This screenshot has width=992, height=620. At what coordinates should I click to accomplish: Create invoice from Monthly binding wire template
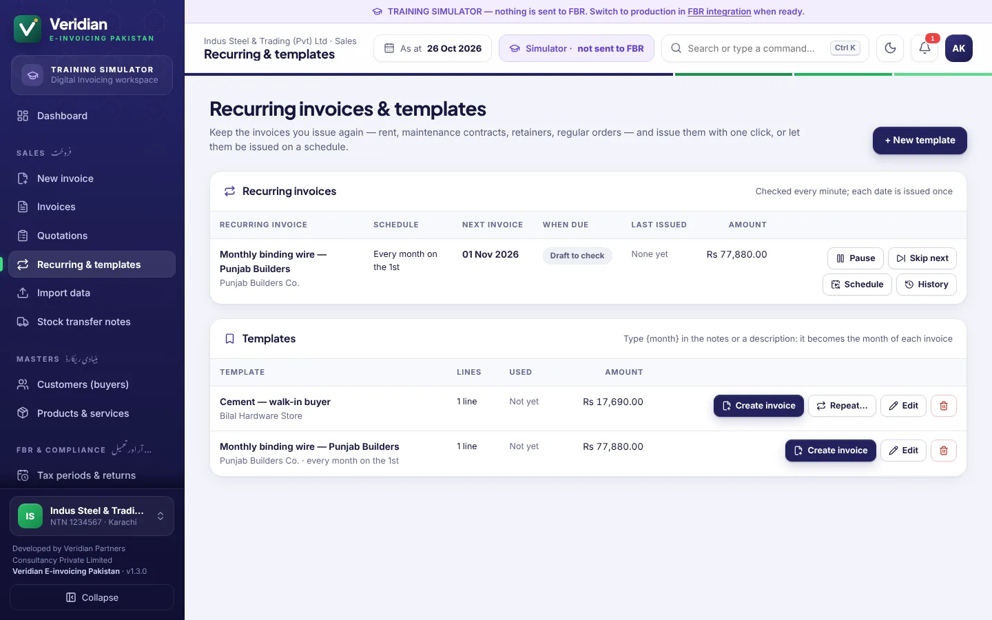831,451
